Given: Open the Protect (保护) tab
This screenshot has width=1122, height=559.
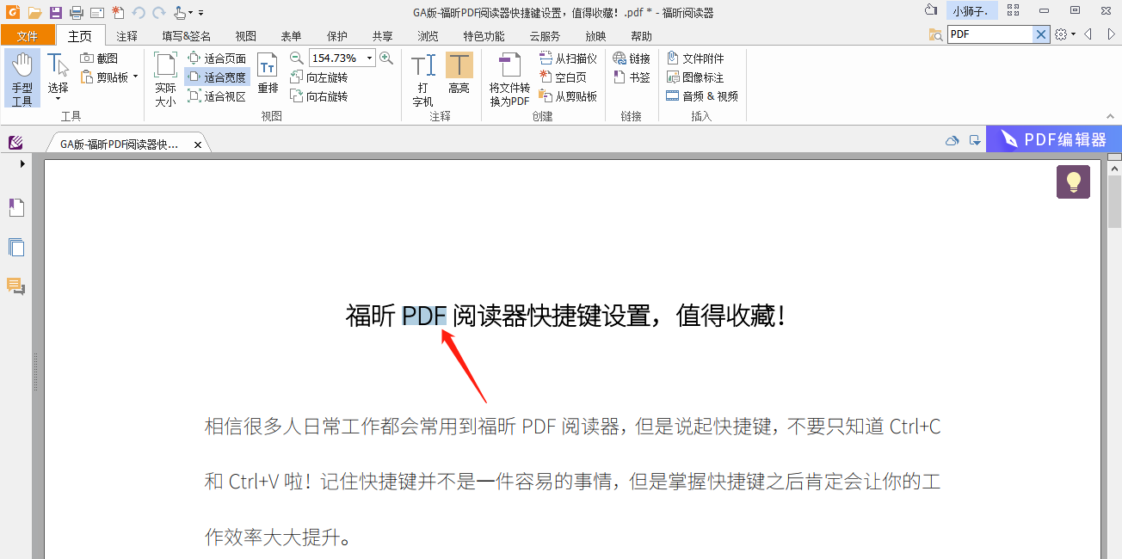Looking at the screenshot, I should (x=337, y=36).
